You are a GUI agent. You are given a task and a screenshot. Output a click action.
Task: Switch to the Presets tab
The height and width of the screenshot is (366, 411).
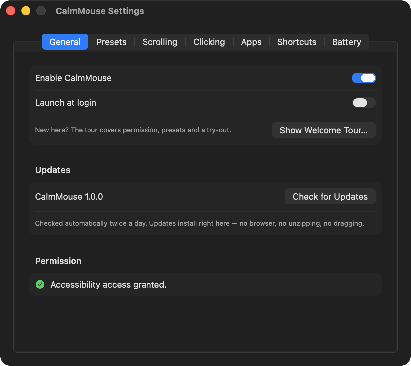coord(111,42)
